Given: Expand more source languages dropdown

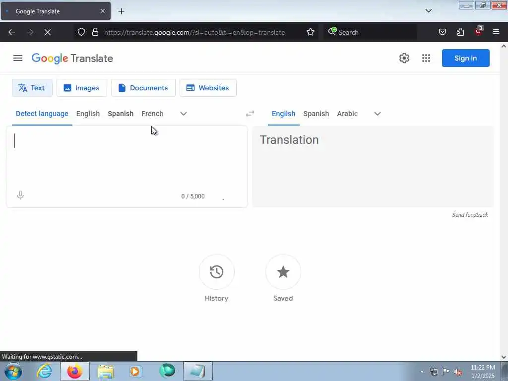Looking at the screenshot, I should pos(184,114).
